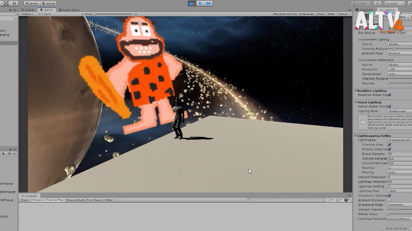The height and width of the screenshot is (231, 412).
Task: Open Environment Lighting Source Skybox dropdown
Action: (x=399, y=44)
